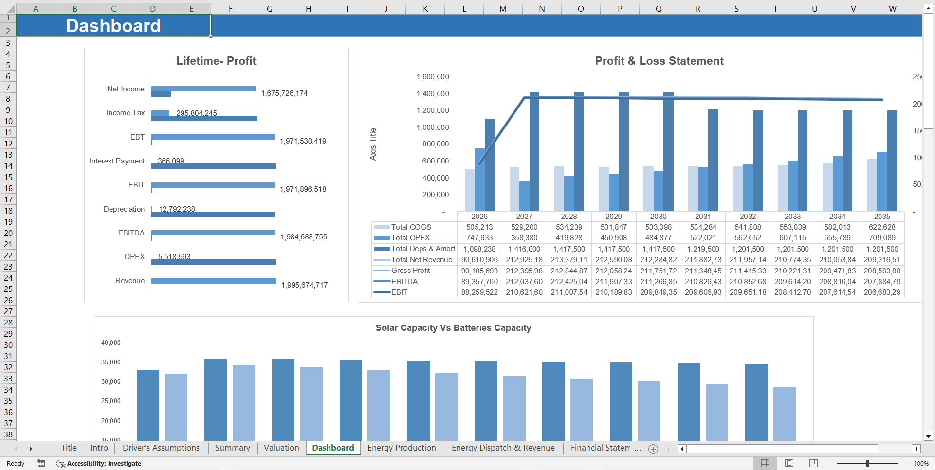Open the Energy Production sheet tab
Viewport: 935px width, 470px height.
point(402,448)
